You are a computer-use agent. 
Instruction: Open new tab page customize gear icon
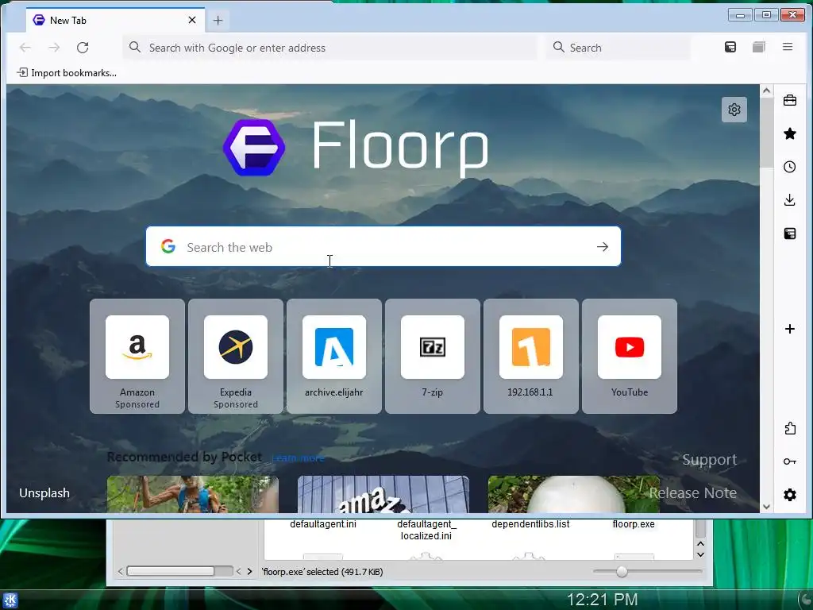coord(734,110)
